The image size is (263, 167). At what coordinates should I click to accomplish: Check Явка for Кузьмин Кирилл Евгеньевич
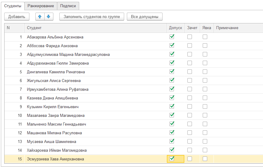pyautogui.click(x=205, y=107)
